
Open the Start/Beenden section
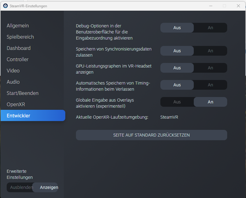tap(22, 93)
